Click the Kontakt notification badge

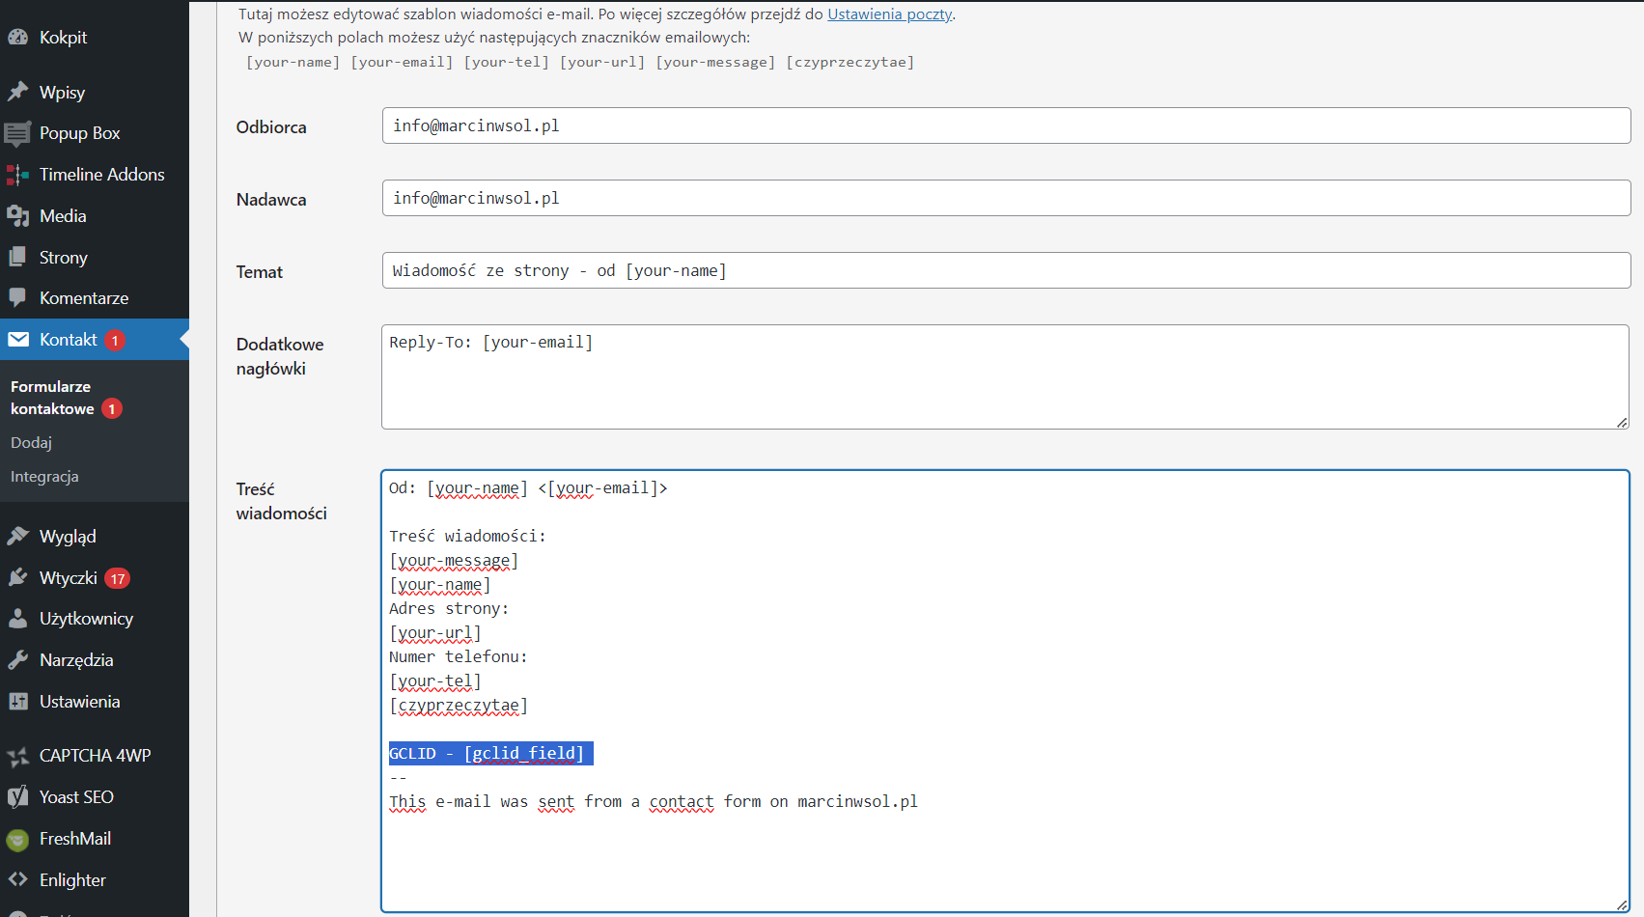point(115,340)
